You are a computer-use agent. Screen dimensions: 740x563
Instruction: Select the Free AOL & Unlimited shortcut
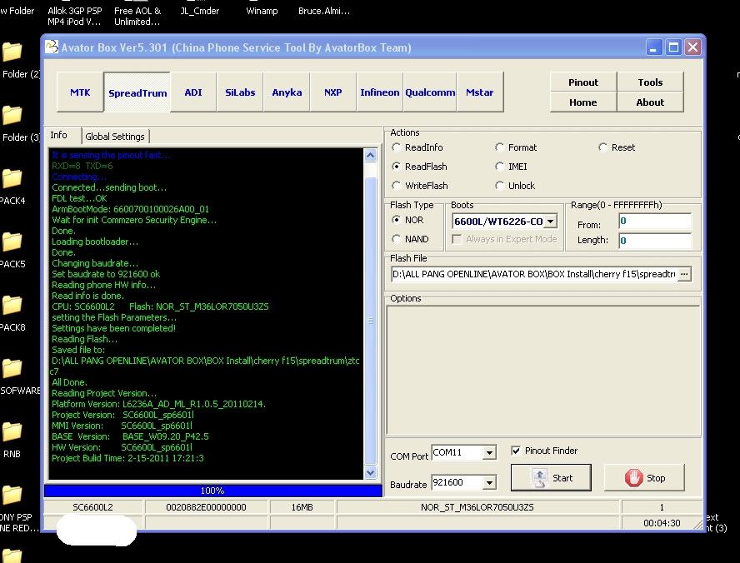click(137, 16)
